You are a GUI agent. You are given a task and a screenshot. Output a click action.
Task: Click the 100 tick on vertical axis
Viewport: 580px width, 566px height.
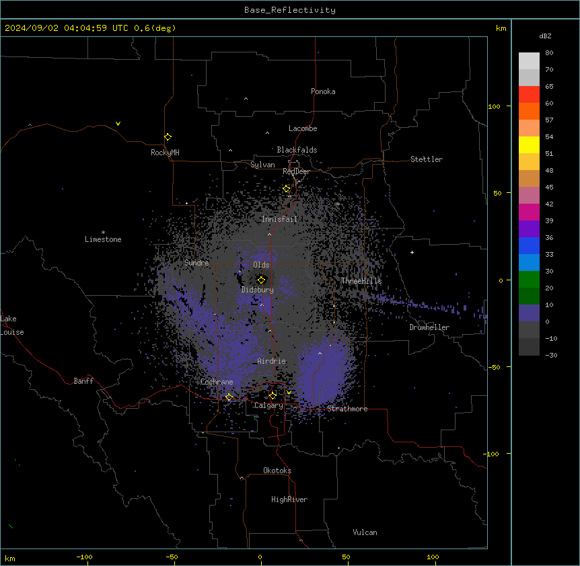[494, 106]
